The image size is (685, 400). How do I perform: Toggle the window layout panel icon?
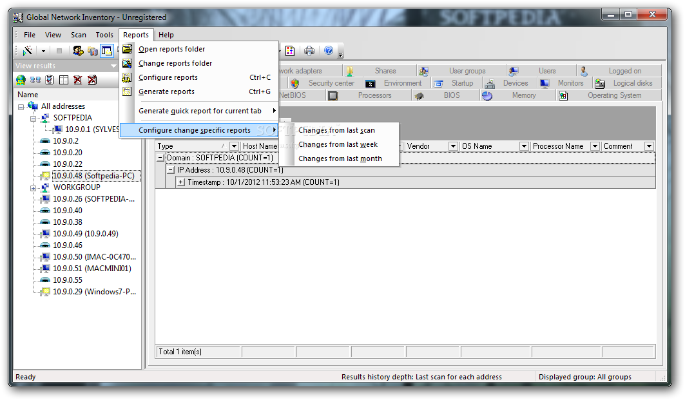point(106,51)
